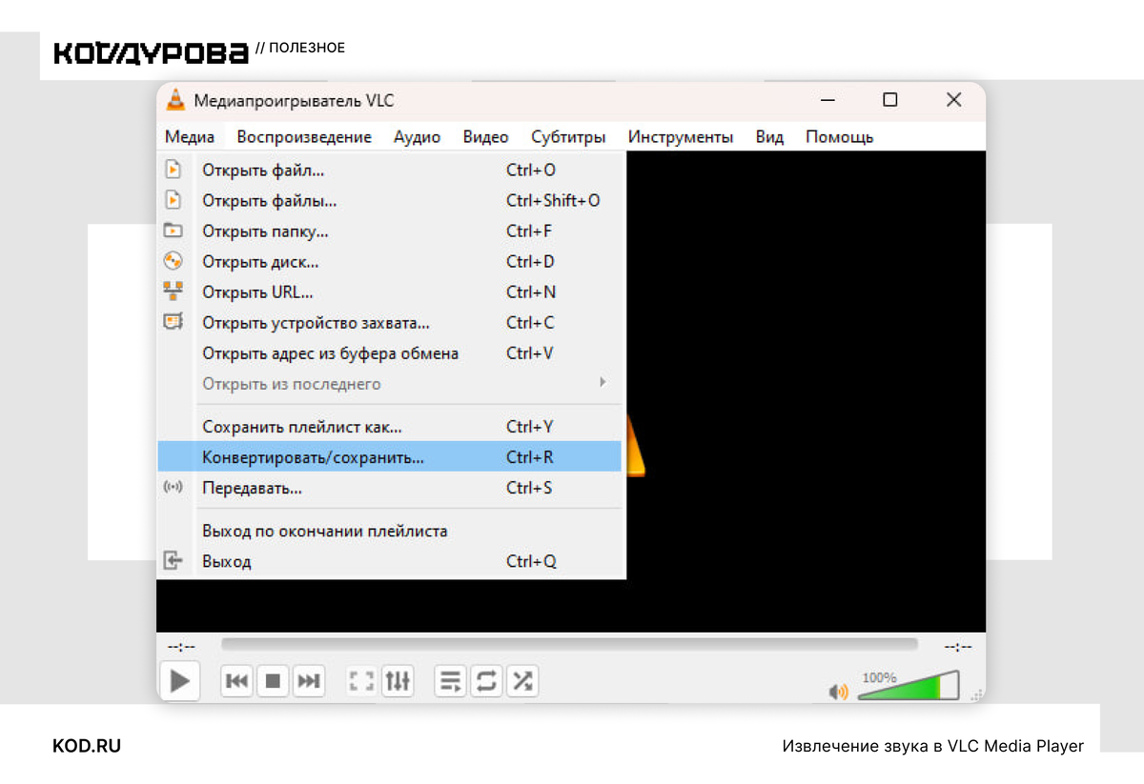Open the Помощь menu
1144x784 pixels.
point(840,136)
